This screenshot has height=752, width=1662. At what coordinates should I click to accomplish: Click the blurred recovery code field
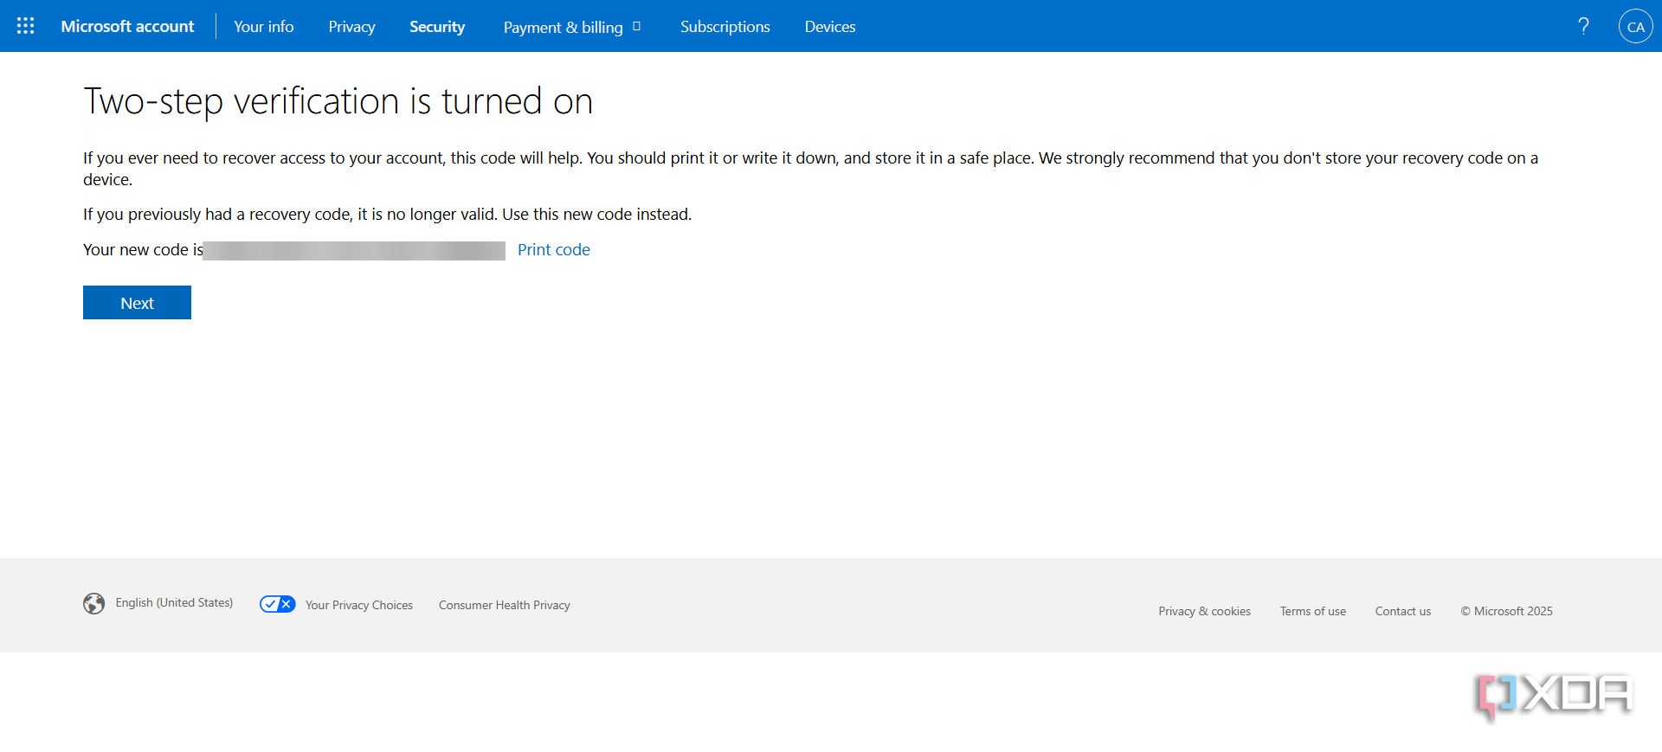(354, 250)
